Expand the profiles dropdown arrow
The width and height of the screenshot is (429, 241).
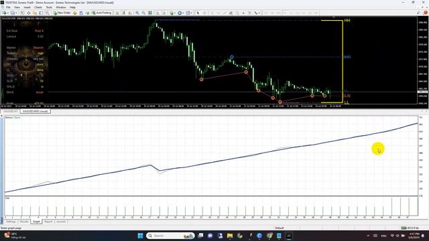(16, 13)
